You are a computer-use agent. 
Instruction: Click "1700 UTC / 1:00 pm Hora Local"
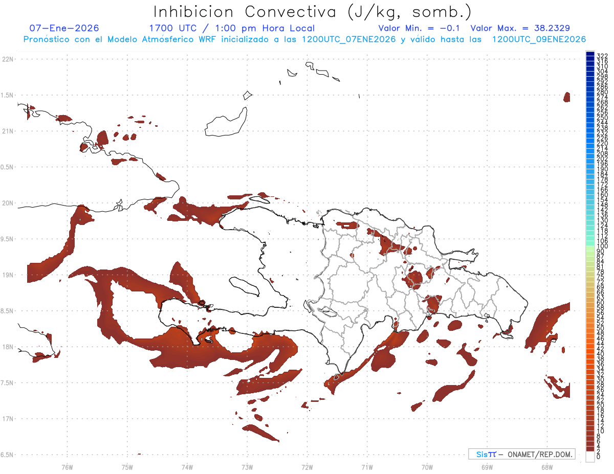click(x=232, y=28)
